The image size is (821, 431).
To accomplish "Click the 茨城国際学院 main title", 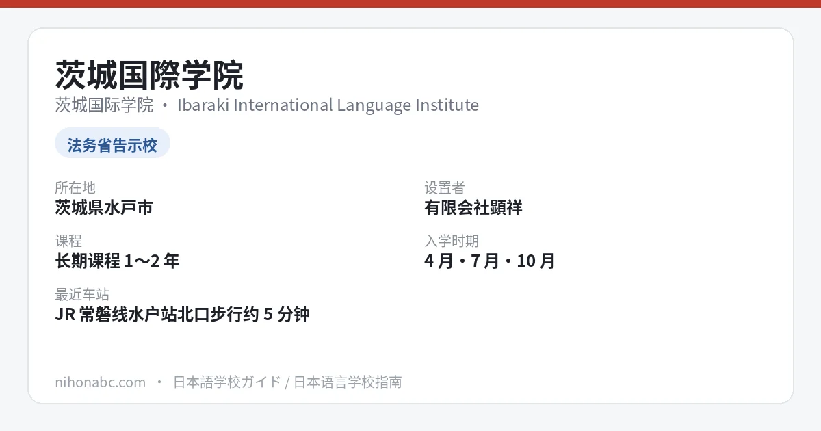I will (149, 75).
